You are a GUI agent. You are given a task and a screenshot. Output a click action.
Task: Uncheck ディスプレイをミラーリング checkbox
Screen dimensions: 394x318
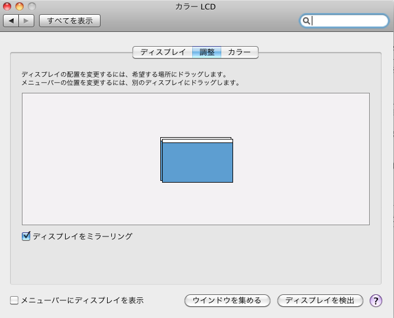point(26,236)
